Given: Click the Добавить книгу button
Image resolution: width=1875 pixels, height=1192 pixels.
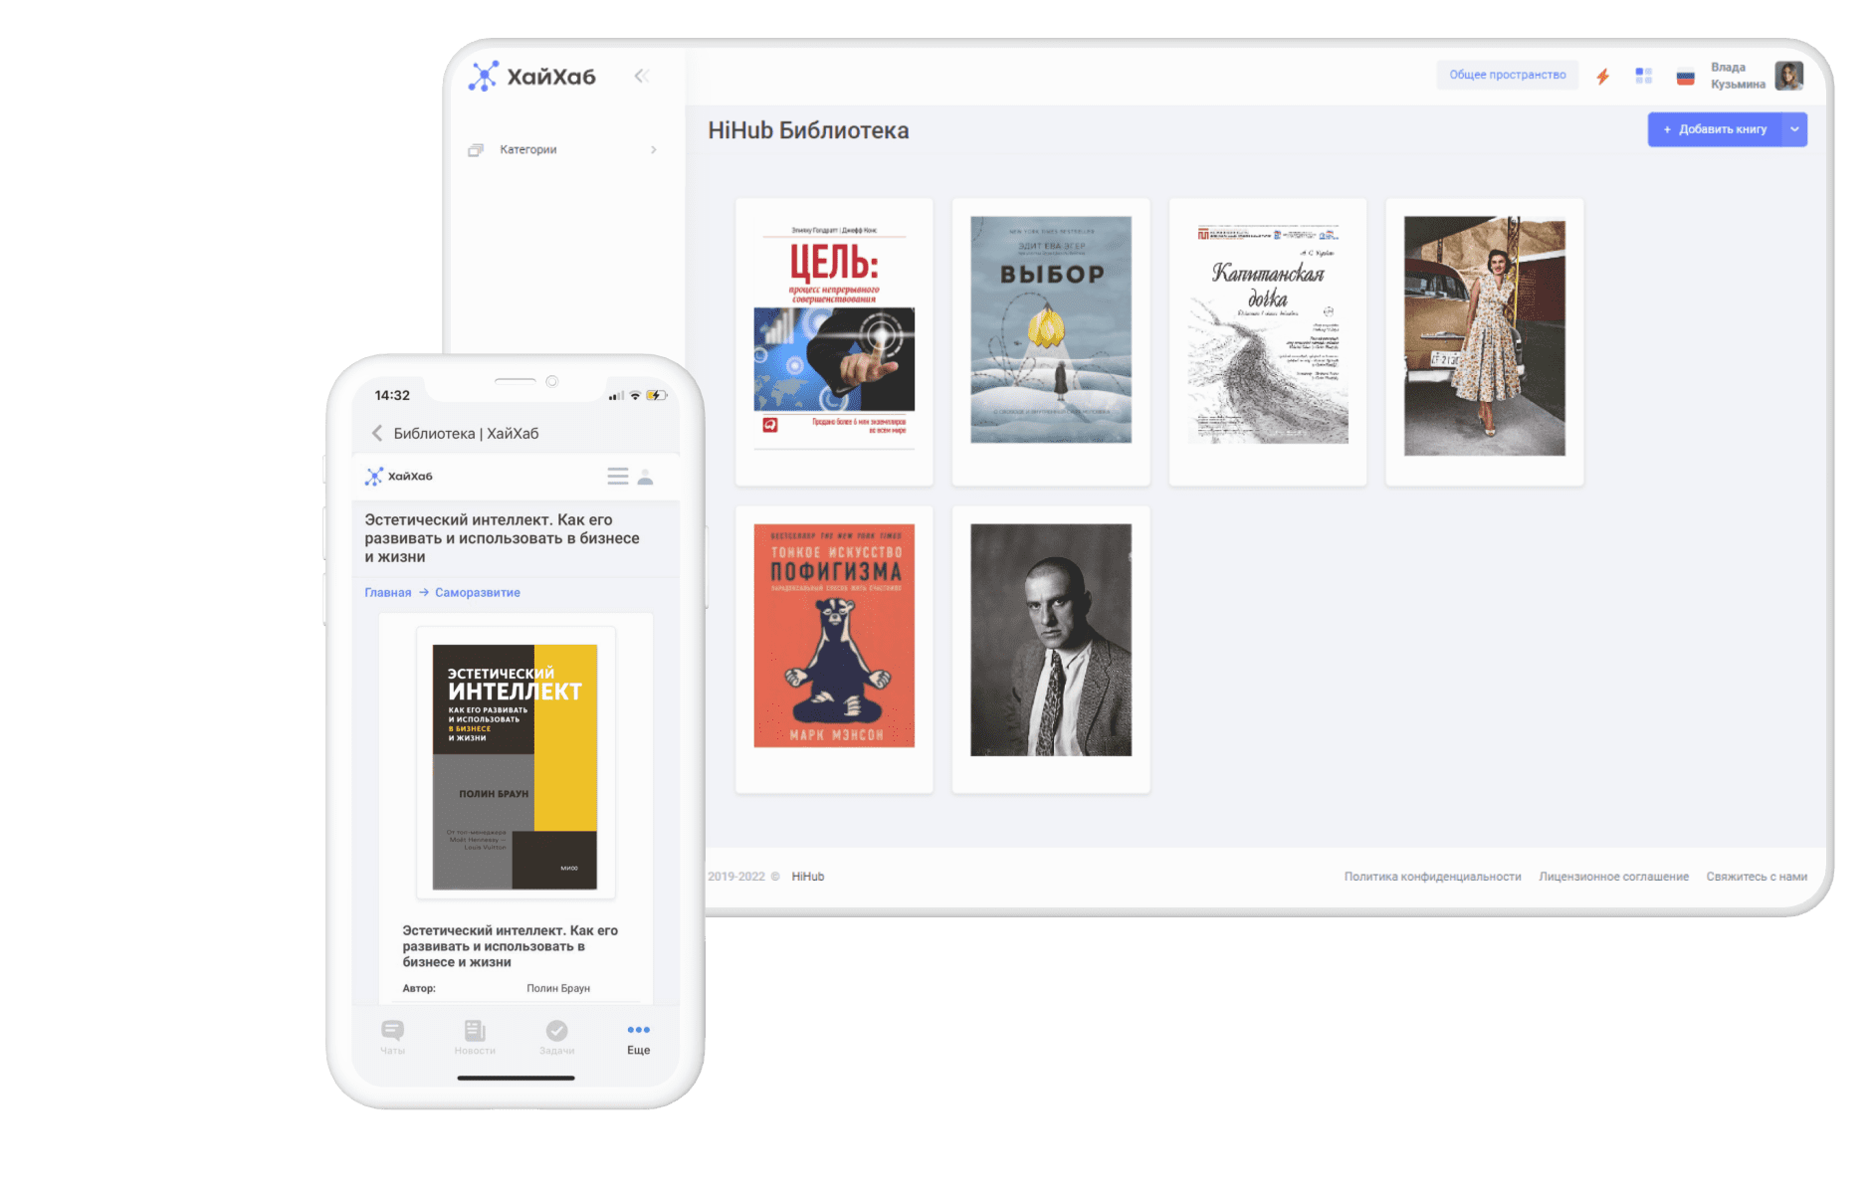Looking at the screenshot, I should [x=1716, y=129].
